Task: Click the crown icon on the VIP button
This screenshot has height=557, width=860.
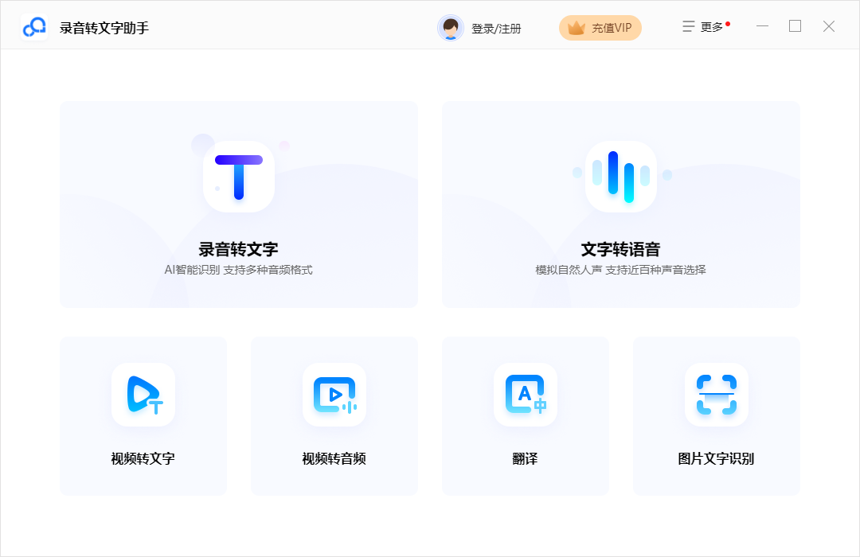Action: click(x=575, y=27)
